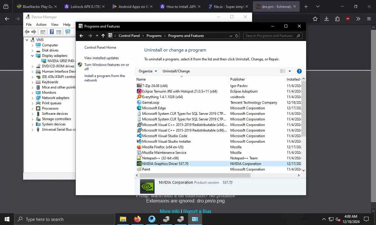The image size is (376, 225).
Task: Sort programs by Publisher column header
Action: pyautogui.click(x=257, y=79)
